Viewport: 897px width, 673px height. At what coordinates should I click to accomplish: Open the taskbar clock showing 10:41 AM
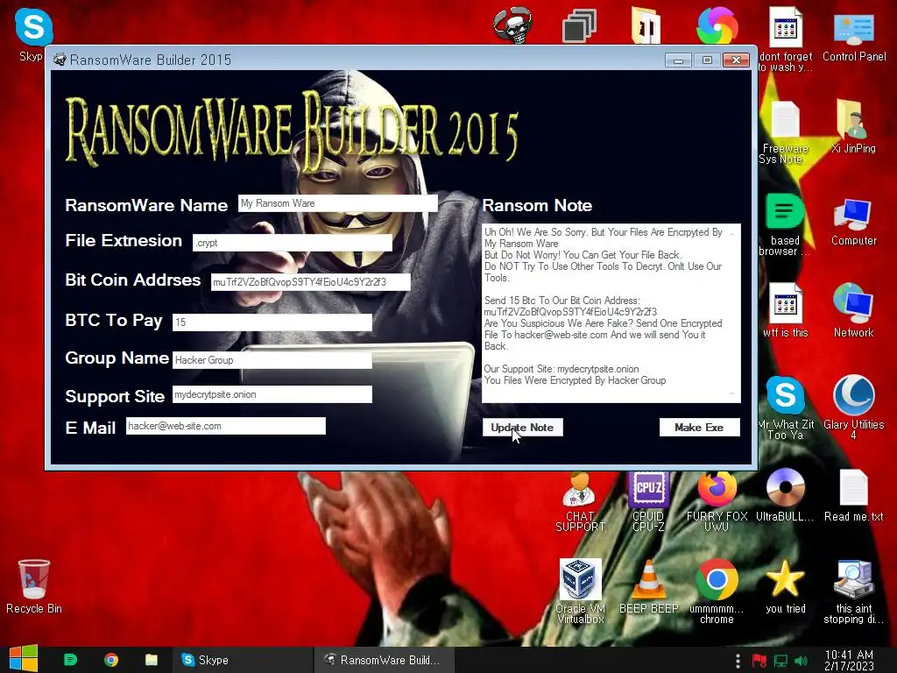tap(849, 660)
